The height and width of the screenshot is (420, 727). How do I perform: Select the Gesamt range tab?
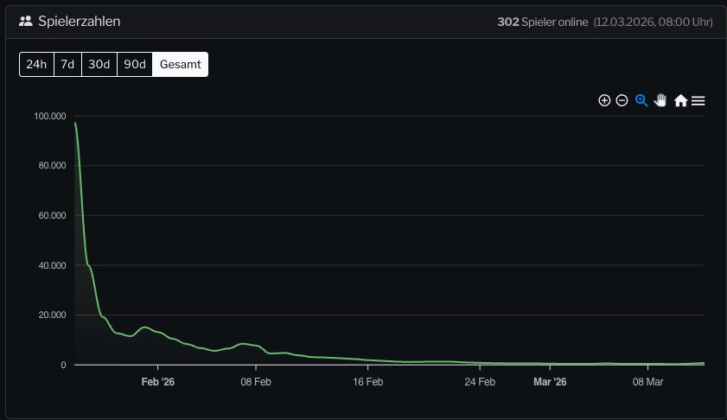[x=180, y=65]
